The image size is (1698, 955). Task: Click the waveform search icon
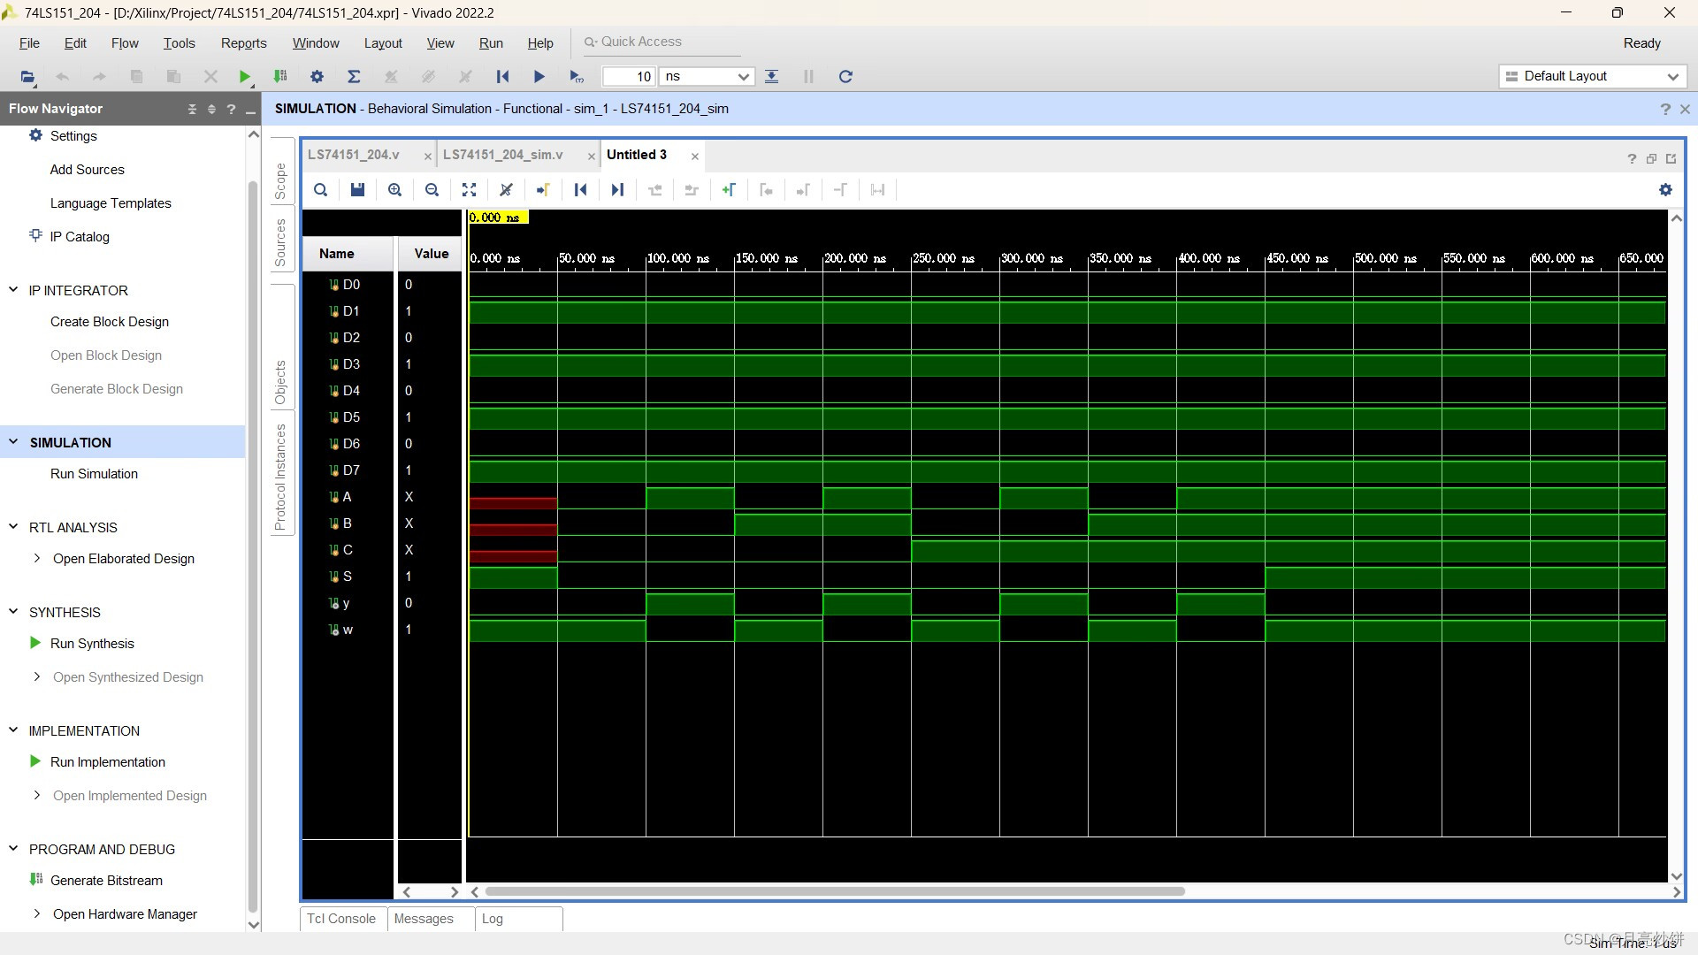[321, 190]
